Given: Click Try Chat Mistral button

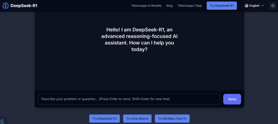Looking at the screenshot, I should tap(137, 118).
